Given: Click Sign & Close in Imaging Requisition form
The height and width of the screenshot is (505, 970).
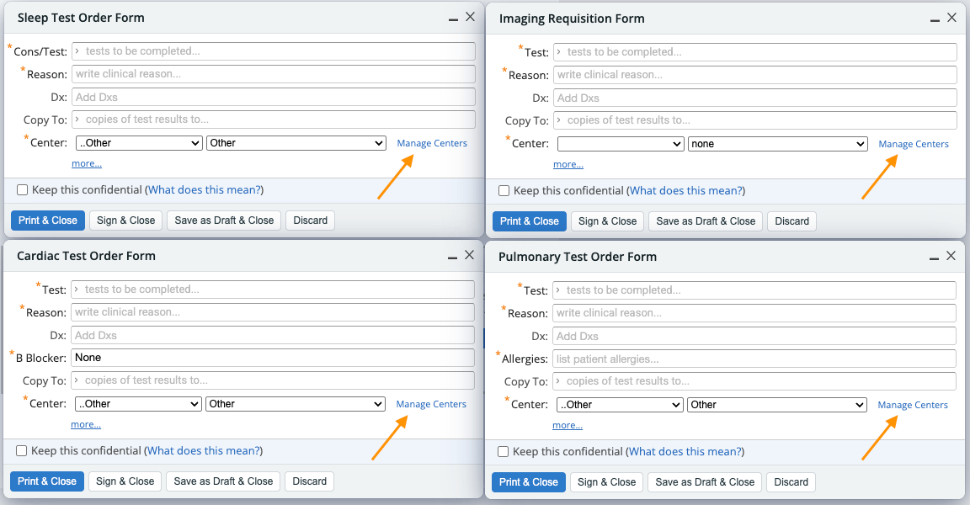Looking at the screenshot, I should point(607,221).
